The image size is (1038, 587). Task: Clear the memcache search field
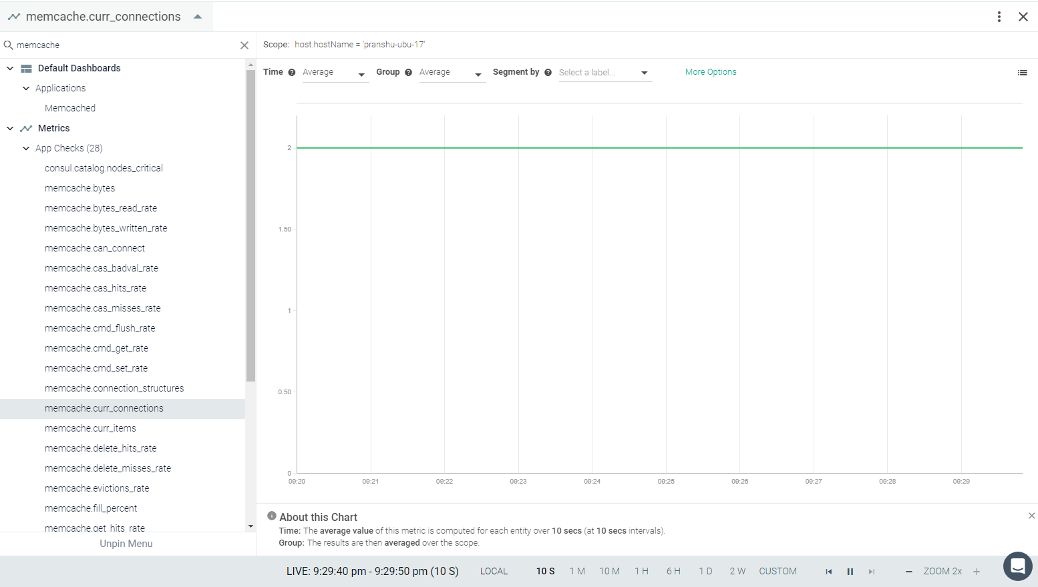click(244, 45)
